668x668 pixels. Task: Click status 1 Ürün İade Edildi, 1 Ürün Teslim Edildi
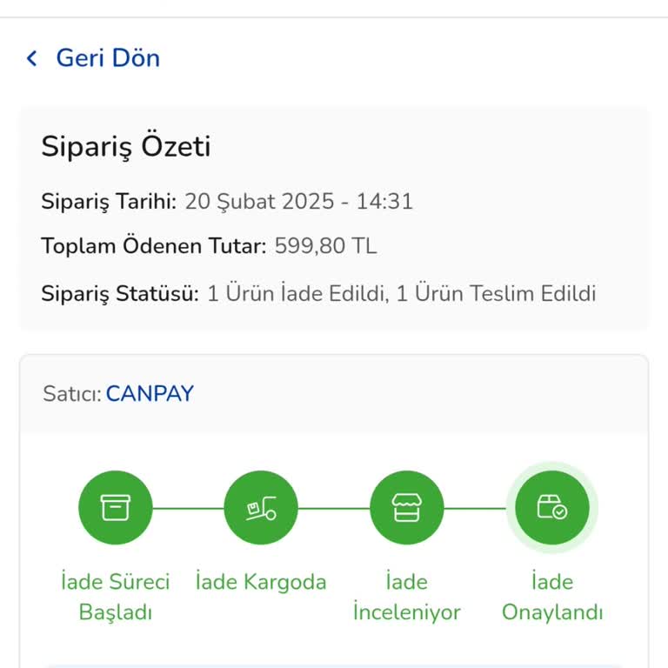click(402, 293)
